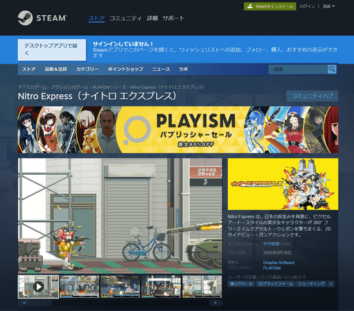Click アクションのゲーム breadcrumb link
Image resolution: width=354 pixels, height=311 pixels.
70,87
